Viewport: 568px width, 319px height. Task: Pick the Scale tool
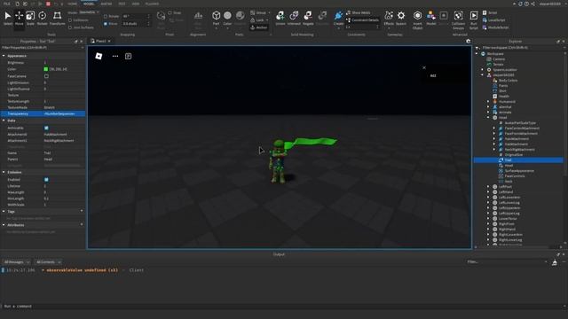30,18
